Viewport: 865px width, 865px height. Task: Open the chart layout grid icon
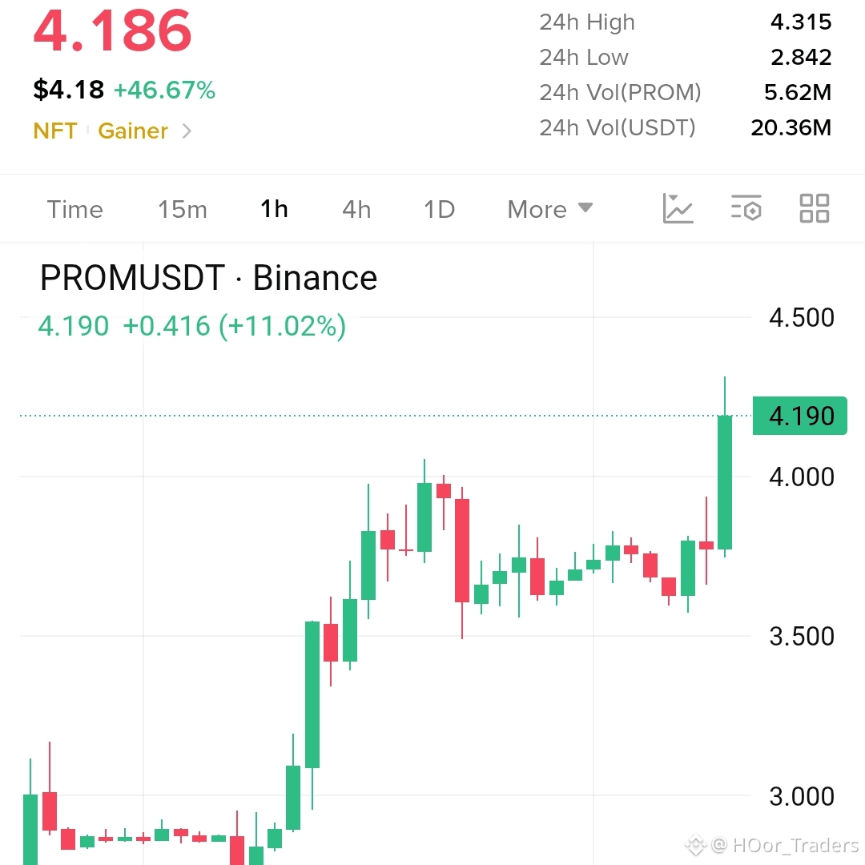[815, 208]
